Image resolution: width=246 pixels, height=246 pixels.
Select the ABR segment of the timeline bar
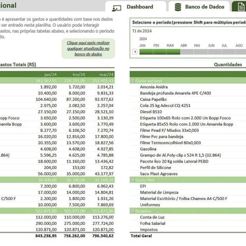point(187,52)
